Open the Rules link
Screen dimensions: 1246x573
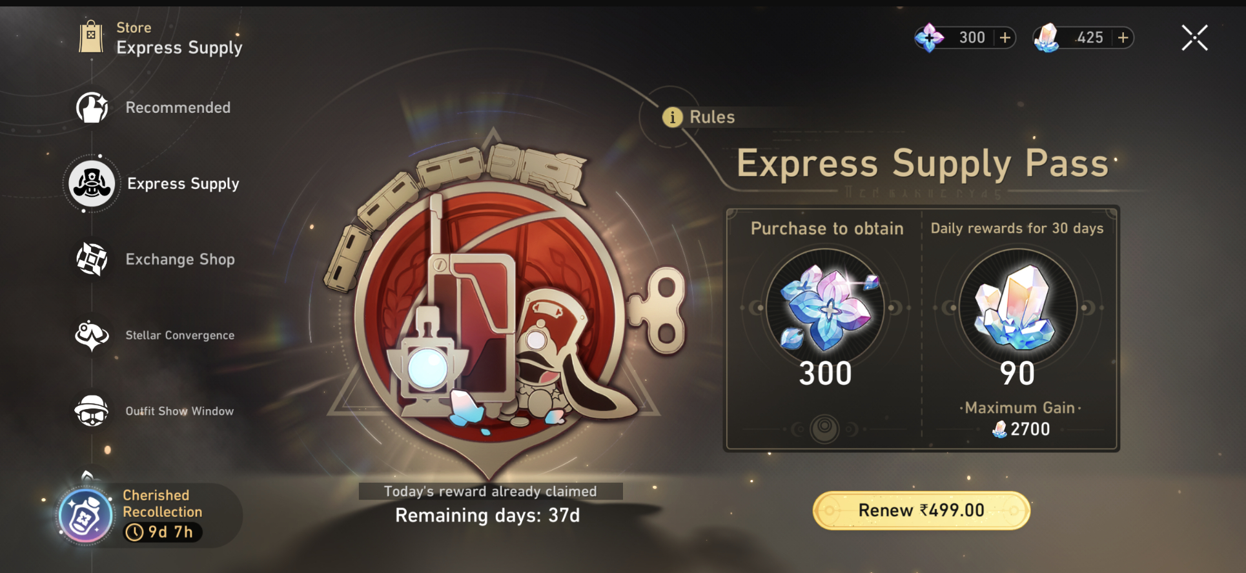click(x=712, y=117)
